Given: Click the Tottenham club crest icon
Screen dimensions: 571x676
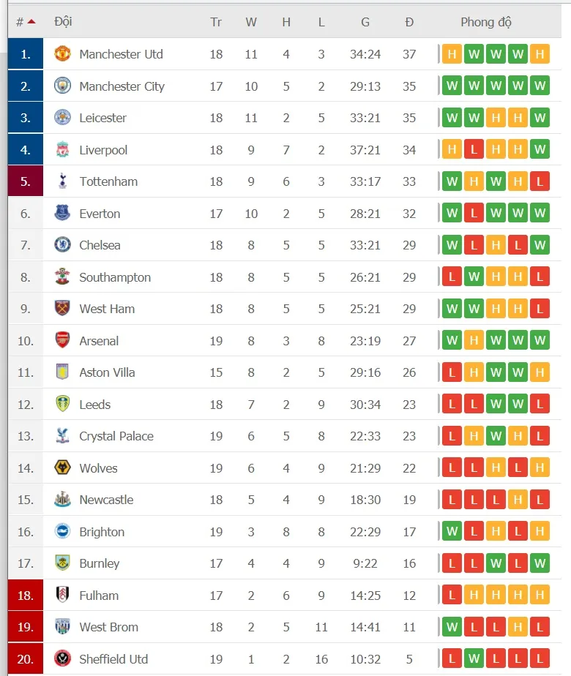Looking at the screenshot, I should click(63, 181).
